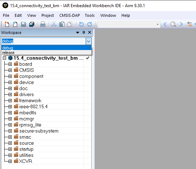This screenshot has width=196, height=169.
Task: Open the Tools menu
Action: pyautogui.click(x=90, y=15)
